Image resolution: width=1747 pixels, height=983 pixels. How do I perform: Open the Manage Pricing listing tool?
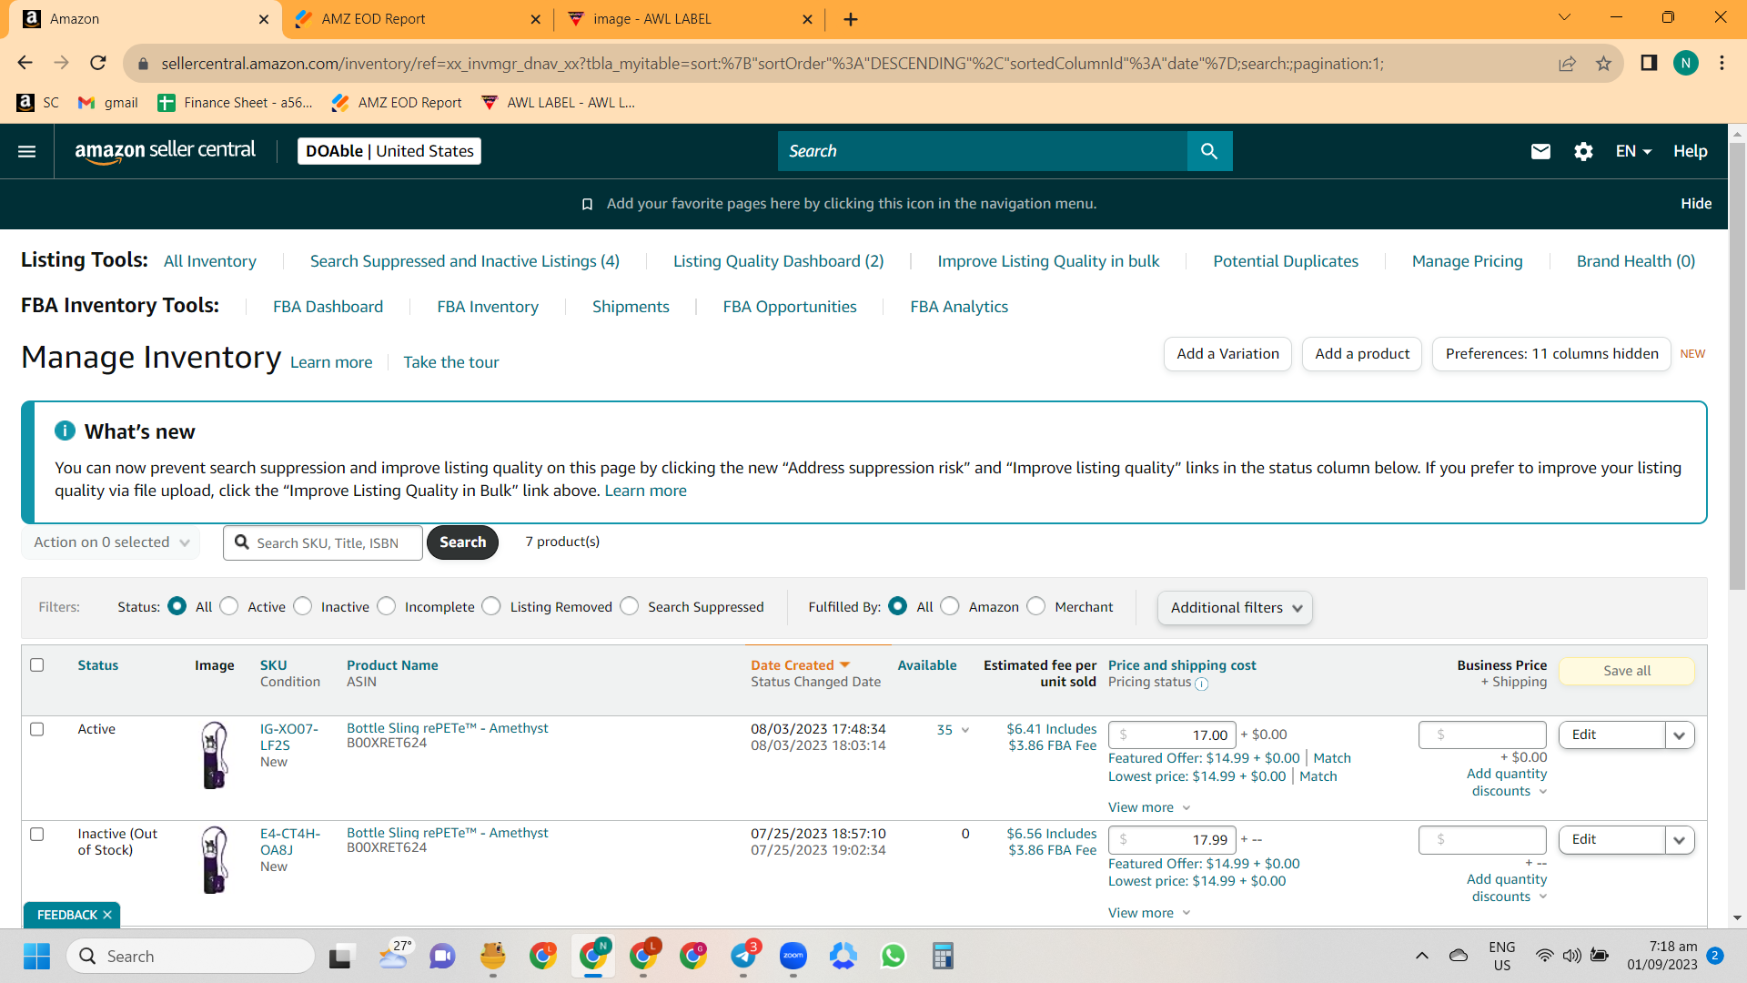tap(1467, 261)
